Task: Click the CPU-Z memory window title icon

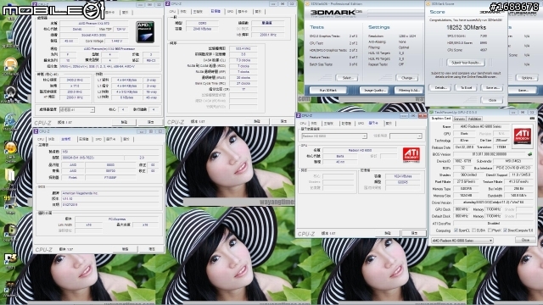Action: [x=168, y=3]
